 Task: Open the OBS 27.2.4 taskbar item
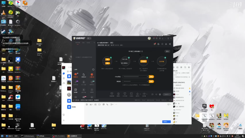[x=59, y=136]
